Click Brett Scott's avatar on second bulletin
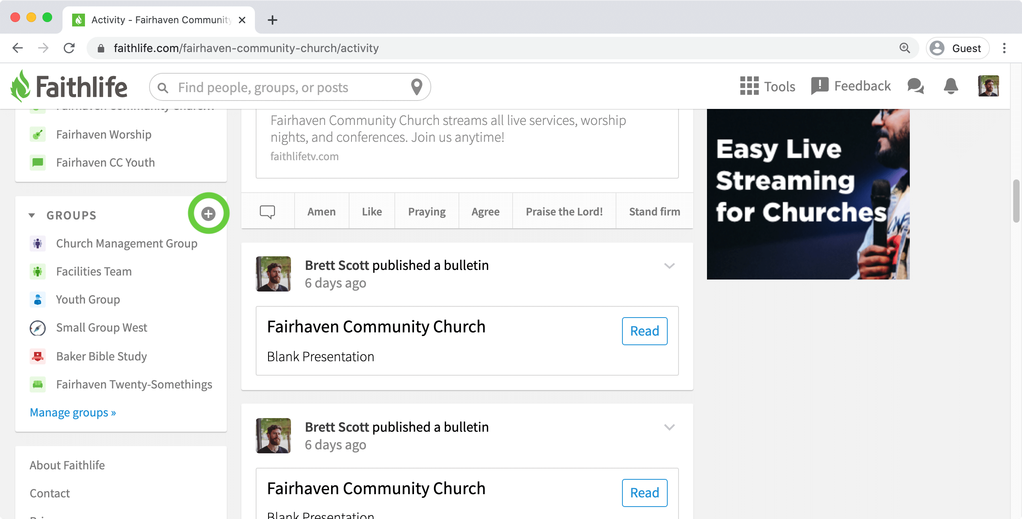This screenshot has width=1022, height=519. pos(273,436)
